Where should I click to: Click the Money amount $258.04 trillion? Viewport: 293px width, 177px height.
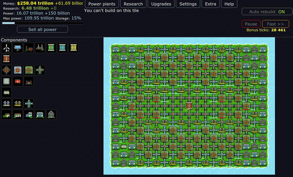(35, 3)
